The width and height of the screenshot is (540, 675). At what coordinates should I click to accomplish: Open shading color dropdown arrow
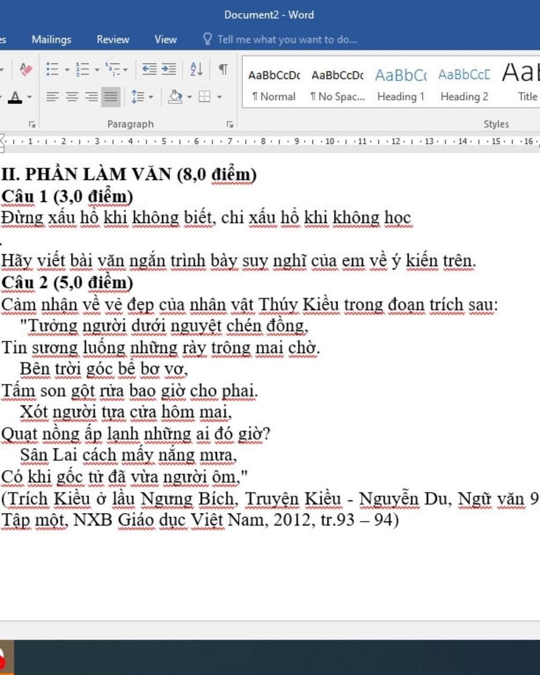click(189, 97)
